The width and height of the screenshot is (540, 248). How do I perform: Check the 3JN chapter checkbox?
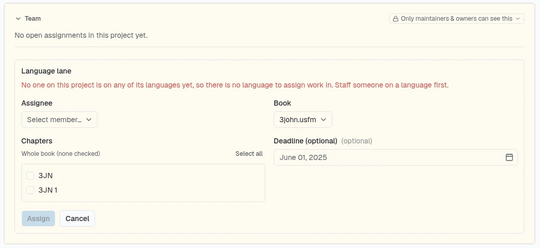pyautogui.click(x=30, y=176)
